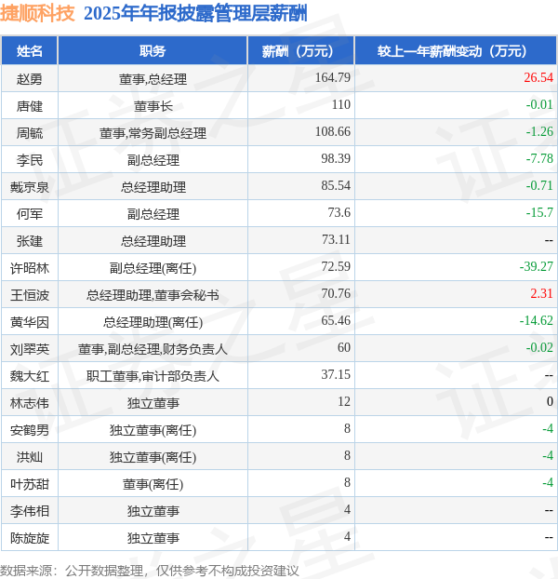
Task: Click the 董事,常务副总经理 position cell
Action: (x=153, y=133)
